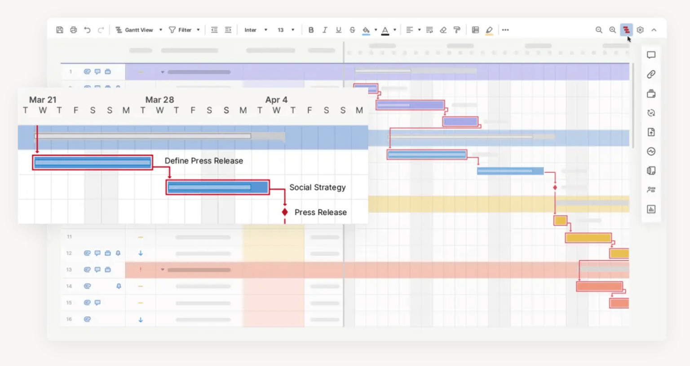Select the yellow highlighter tool
The height and width of the screenshot is (366, 690).
coord(489,30)
